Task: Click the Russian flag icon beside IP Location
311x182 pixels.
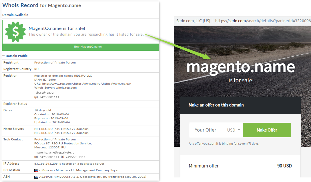Action: pos(36,170)
